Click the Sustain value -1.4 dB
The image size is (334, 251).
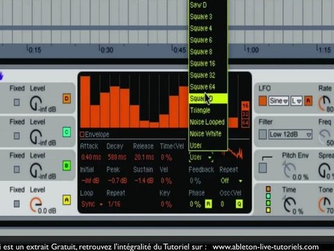click(x=144, y=181)
